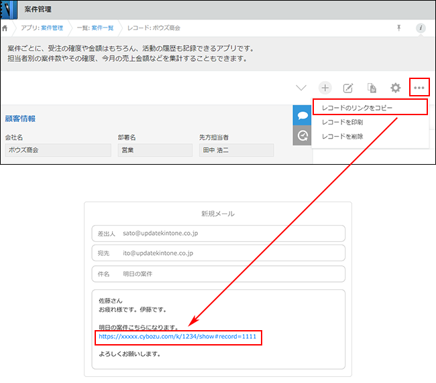Open the 案件一覧 list breadcrumb link
Image resolution: width=436 pixels, height=383 pixels.
tap(103, 27)
